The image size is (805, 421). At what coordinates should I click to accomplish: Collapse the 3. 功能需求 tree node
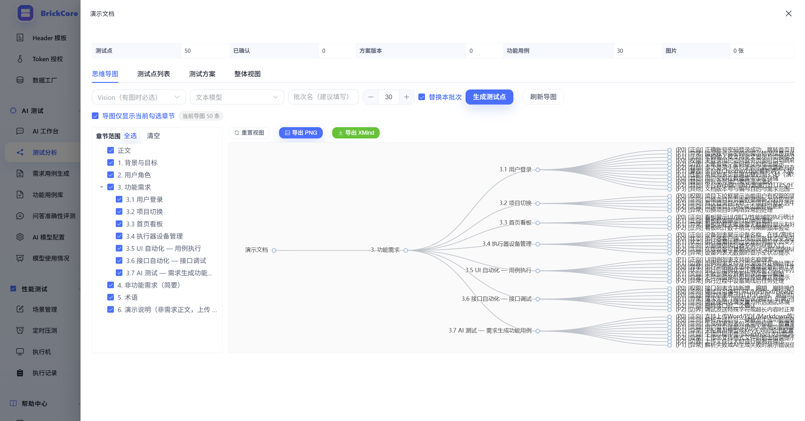pyautogui.click(x=102, y=187)
